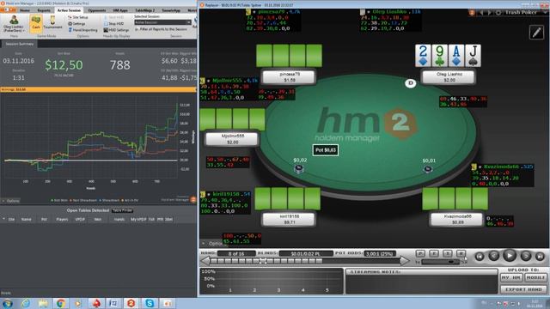Upload hand to My HM
The height and width of the screenshot is (309, 550).
click(x=511, y=277)
